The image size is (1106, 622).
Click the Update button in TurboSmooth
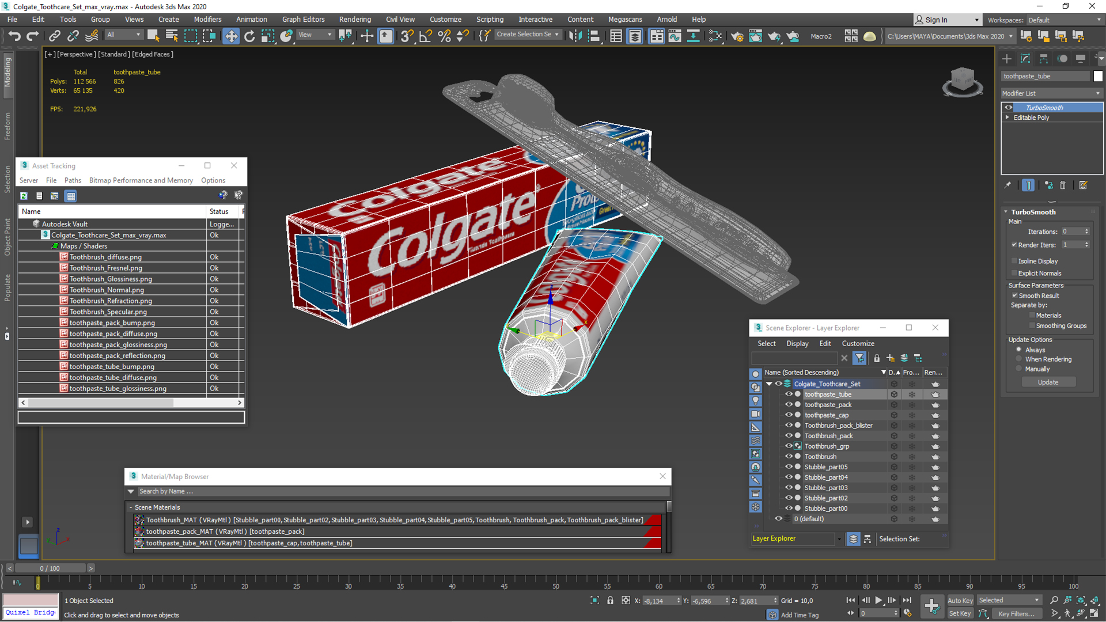[1048, 382]
